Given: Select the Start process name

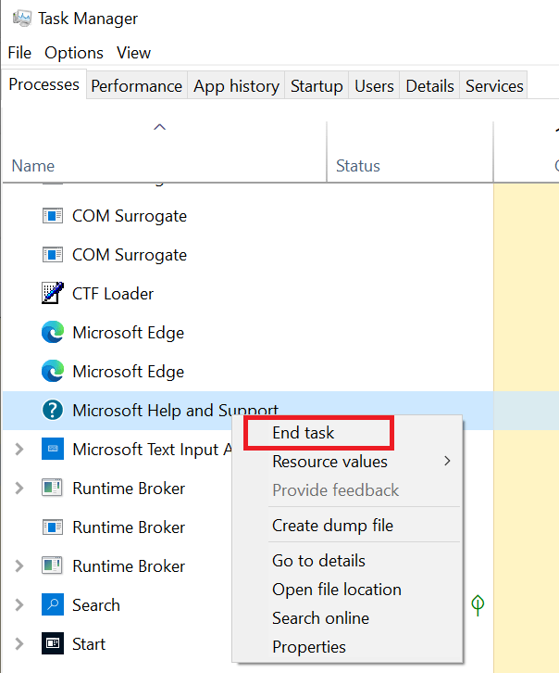Looking at the screenshot, I should (89, 644).
